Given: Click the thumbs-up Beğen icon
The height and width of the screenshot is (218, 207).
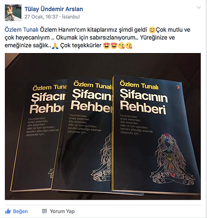Looking at the screenshot, I should pos(8,211).
